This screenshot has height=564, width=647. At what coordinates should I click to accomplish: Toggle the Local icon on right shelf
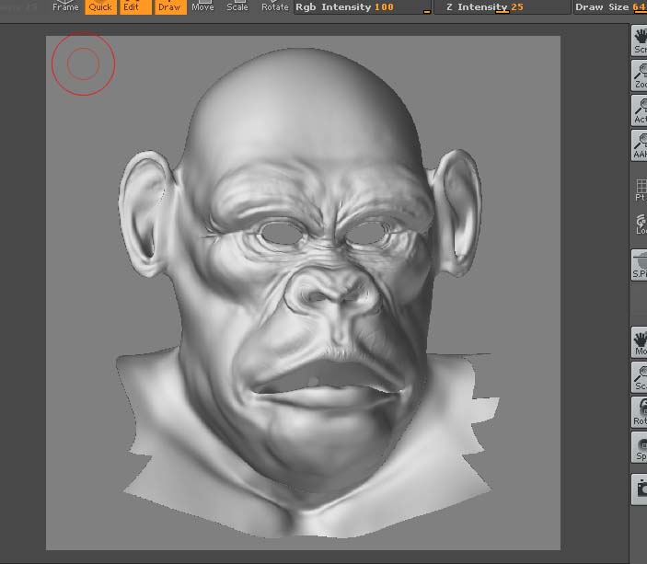click(x=640, y=224)
